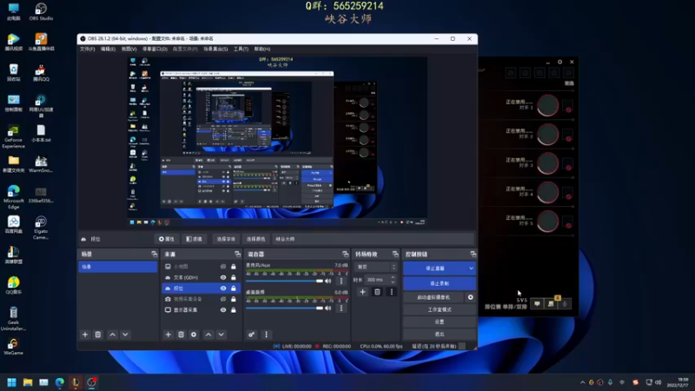Screen dimensions: 695x391
Task: Toggle lock on 小地图 source
Action: click(233, 267)
